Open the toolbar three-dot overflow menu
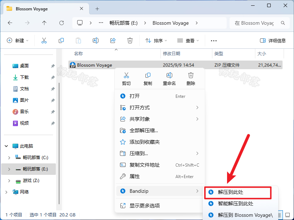The image size is (294, 220). pyautogui.click(x=214, y=40)
